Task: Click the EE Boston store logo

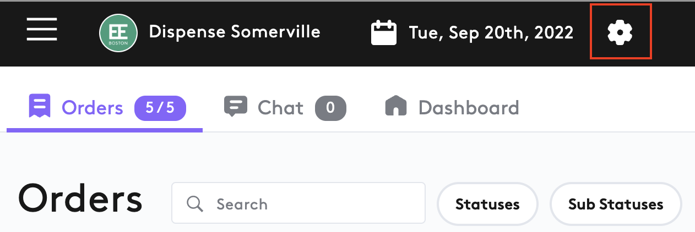Action: click(x=118, y=32)
